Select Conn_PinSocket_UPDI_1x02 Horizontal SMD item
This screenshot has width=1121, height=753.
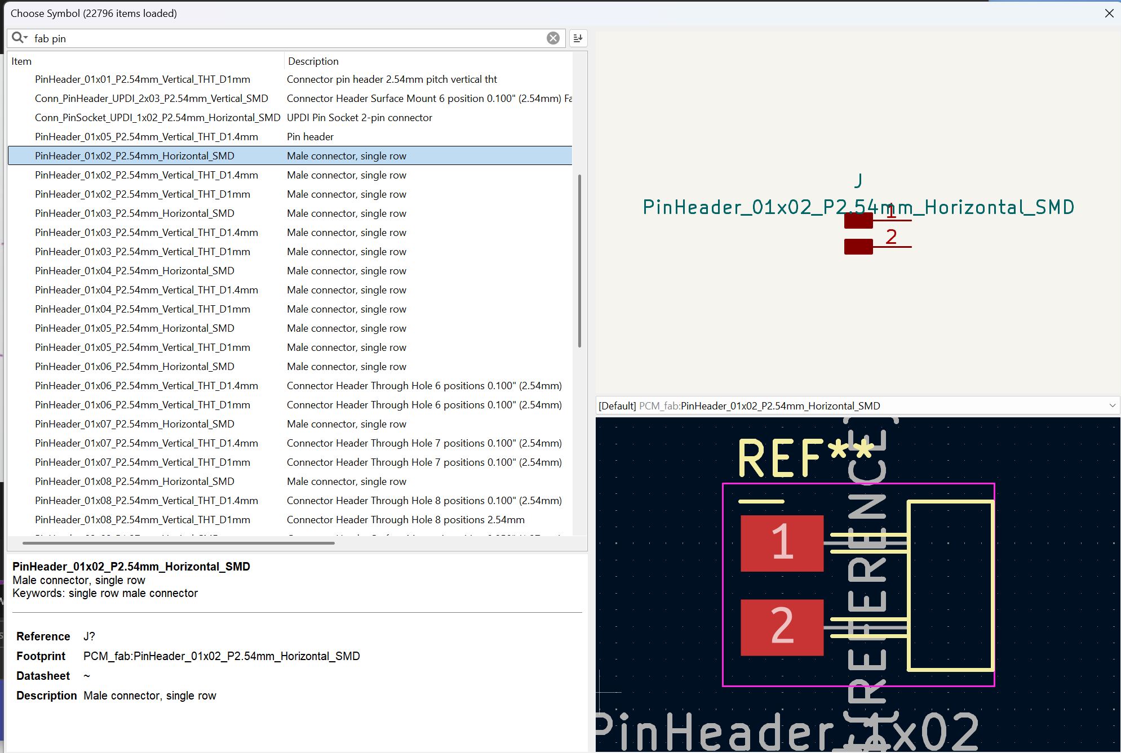tap(157, 118)
